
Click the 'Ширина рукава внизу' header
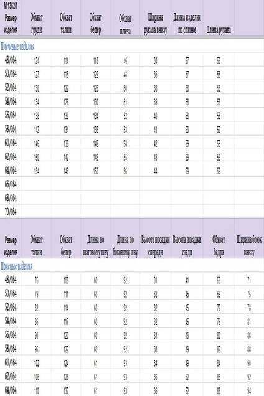tap(156, 23)
